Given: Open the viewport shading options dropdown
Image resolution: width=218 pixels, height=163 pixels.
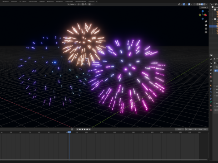Looking at the screenshot, I should [207, 5].
